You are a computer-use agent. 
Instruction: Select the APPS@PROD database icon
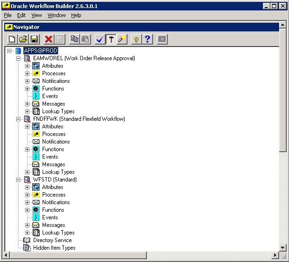click(18, 51)
